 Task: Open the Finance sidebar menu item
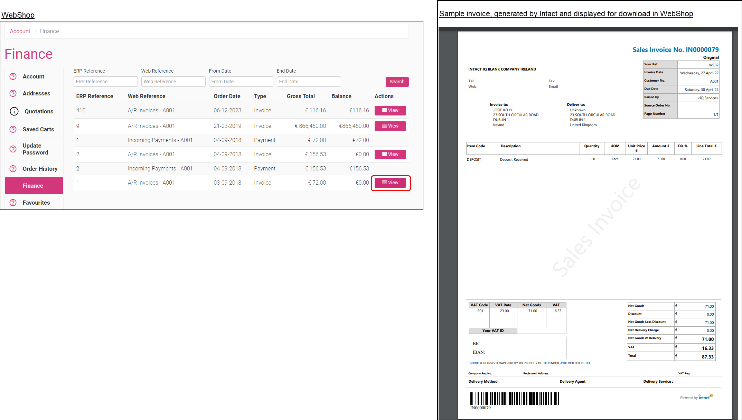coord(33,186)
